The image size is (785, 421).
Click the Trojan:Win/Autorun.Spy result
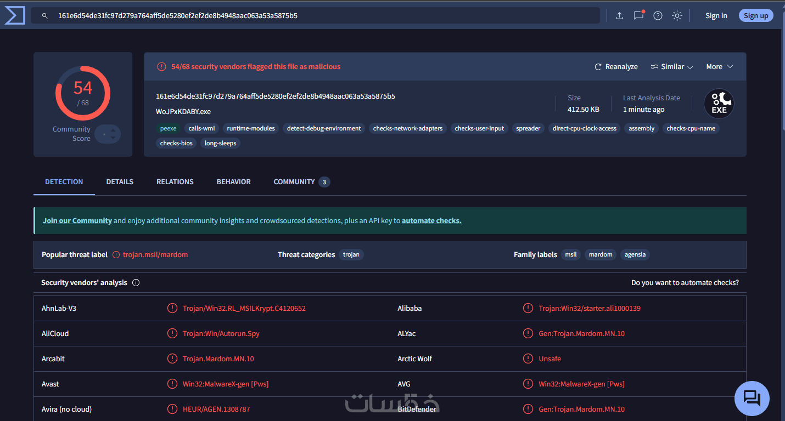click(221, 334)
